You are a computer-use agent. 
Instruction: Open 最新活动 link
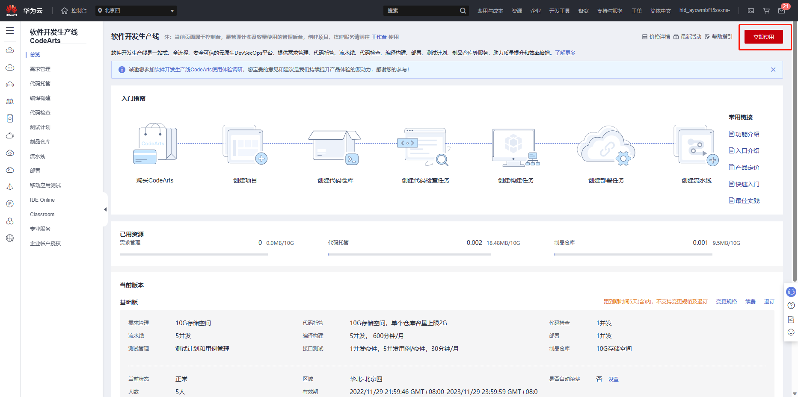coord(688,37)
